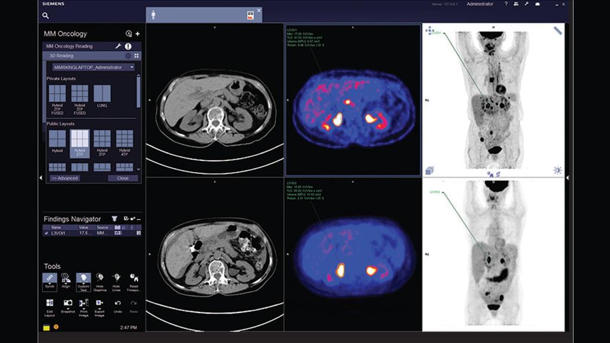The width and height of the screenshot is (610, 343).
Task: Click the >> Advanced button
Action: click(x=65, y=177)
